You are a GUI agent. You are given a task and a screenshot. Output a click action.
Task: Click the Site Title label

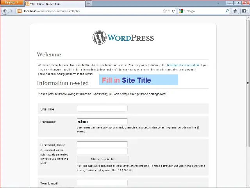47,109
